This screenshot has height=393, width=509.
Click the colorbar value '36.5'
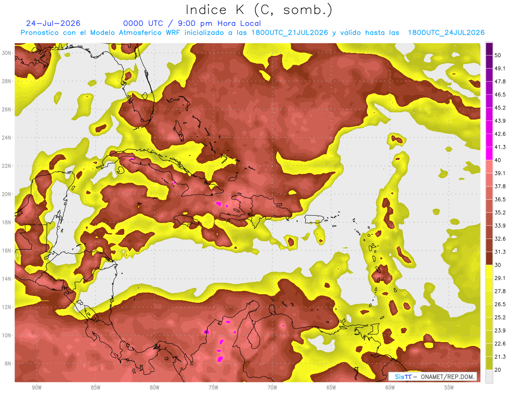click(x=500, y=199)
